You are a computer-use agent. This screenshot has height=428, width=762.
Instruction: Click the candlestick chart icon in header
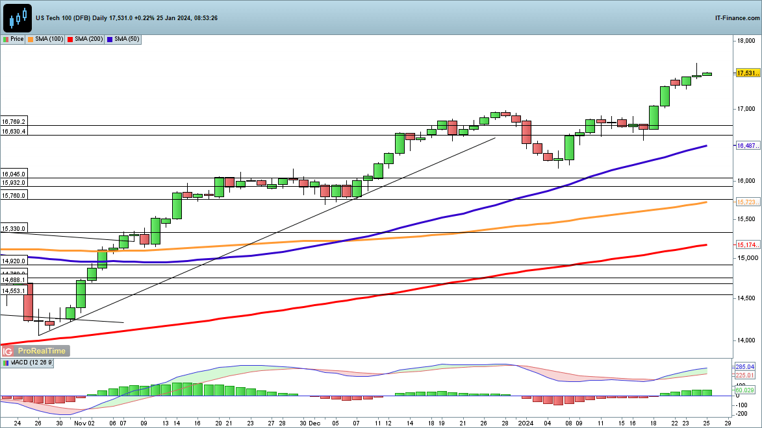click(17, 18)
